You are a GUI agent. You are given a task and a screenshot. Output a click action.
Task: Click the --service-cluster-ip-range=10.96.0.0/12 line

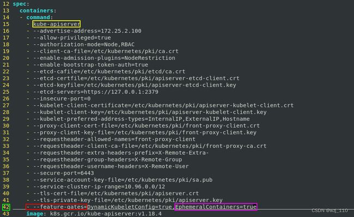pyautogui.click(x=99, y=187)
